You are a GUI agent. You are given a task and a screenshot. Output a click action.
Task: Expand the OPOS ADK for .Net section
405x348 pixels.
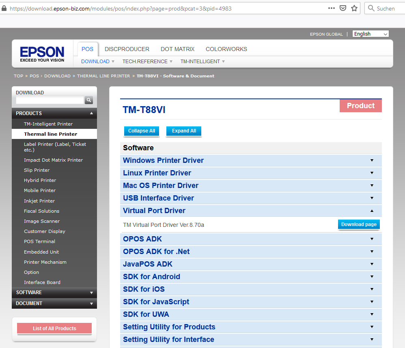tap(251, 252)
